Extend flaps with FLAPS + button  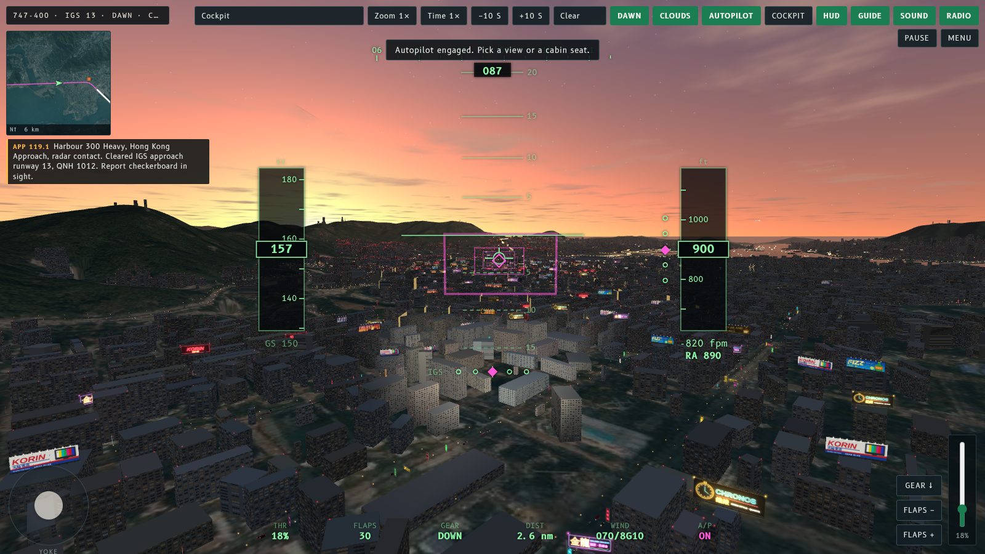pyautogui.click(x=919, y=535)
